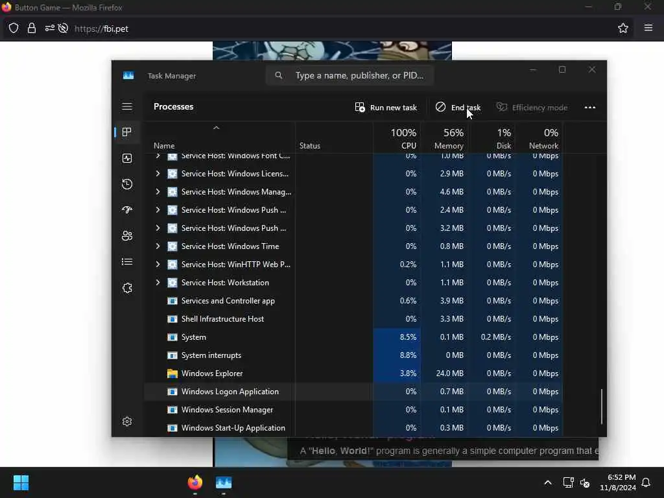Click End task button
The image size is (664, 498).
click(458, 108)
